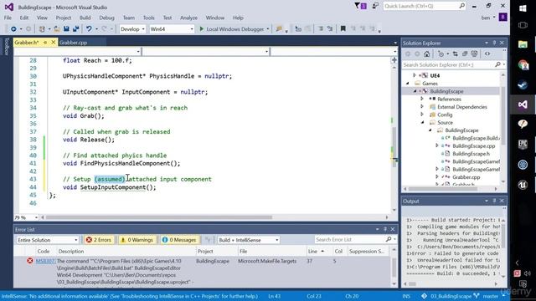
Task: Click the split editor icon above scrollbar
Action: coord(394,60)
